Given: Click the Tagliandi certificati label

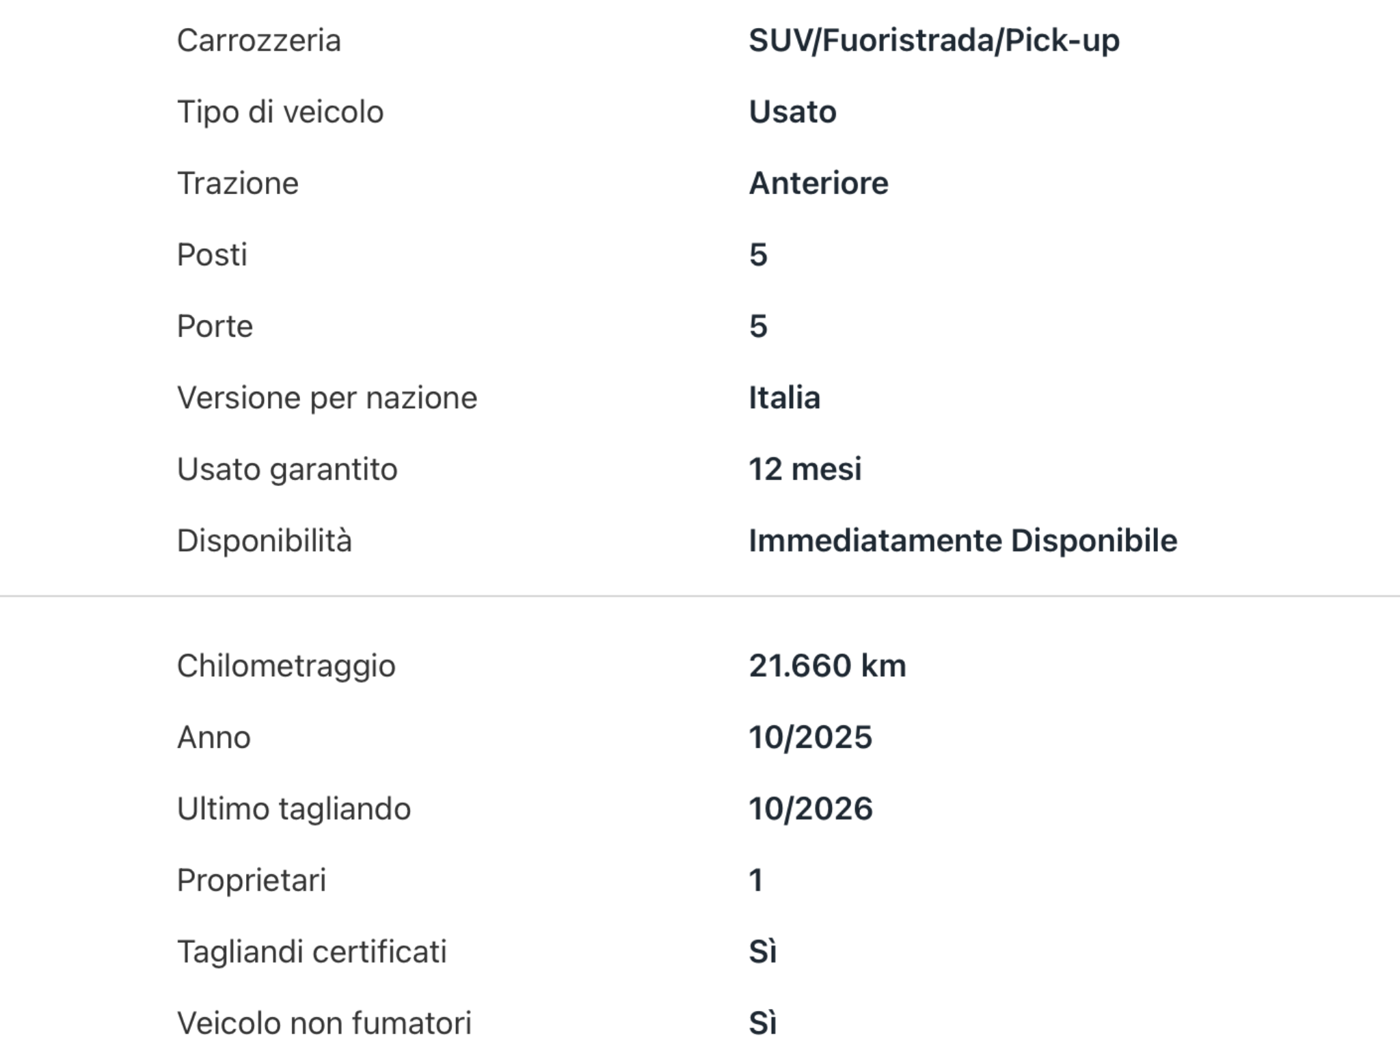Looking at the screenshot, I should pos(312,952).
